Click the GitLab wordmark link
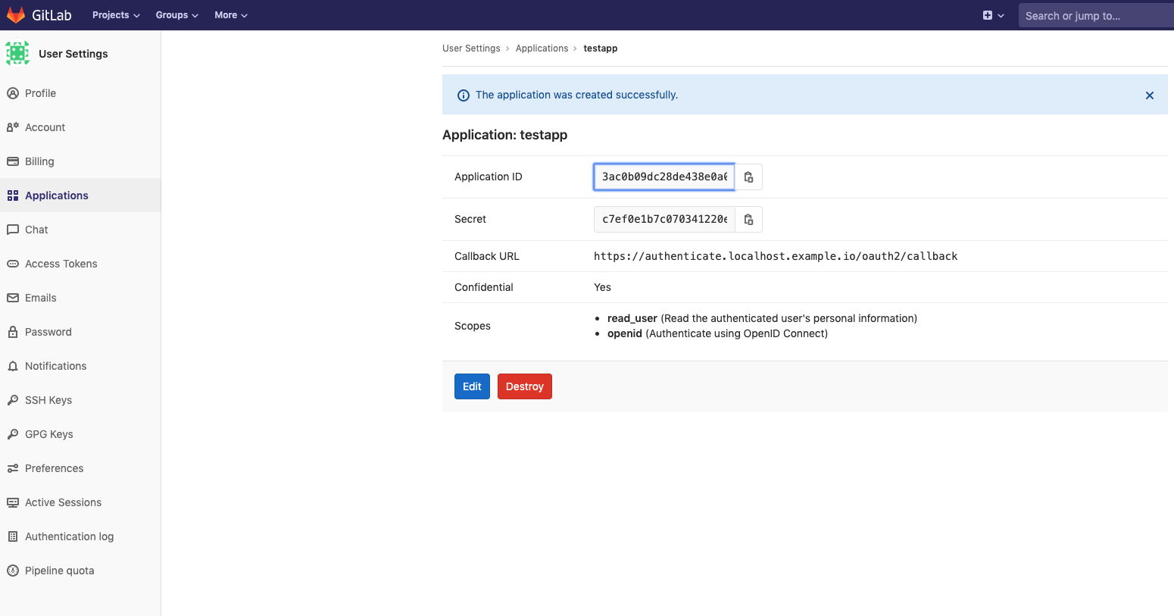Screen dimensions: 1174x616 coord(52,15)
